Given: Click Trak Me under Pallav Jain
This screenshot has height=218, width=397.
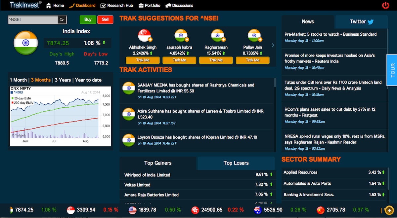Looking at the screenshot, I should point(253,60).
